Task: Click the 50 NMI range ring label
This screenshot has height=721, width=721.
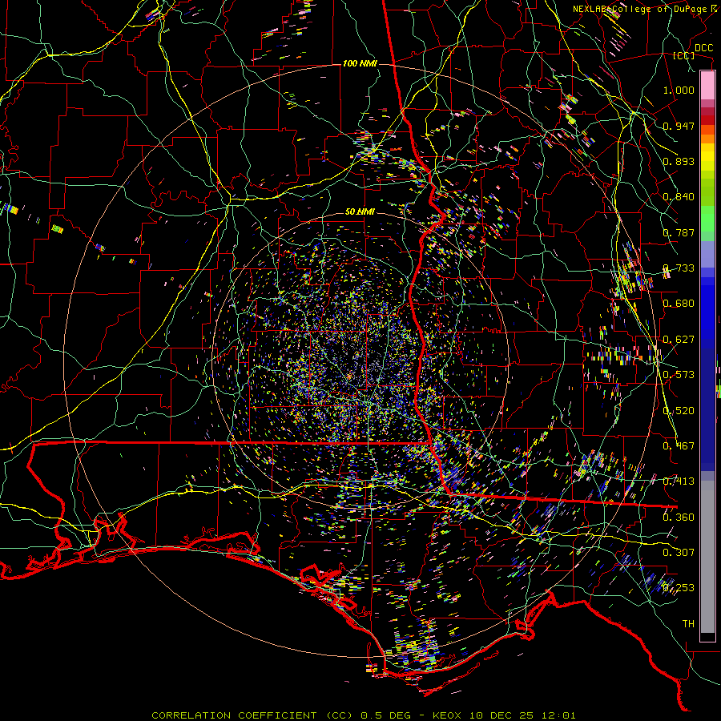Action: [360, 212]
